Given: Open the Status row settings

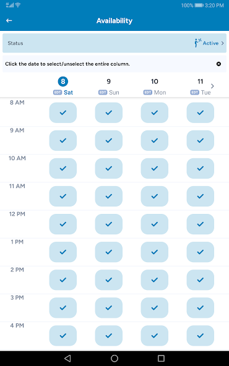Looking at the screenshot, I should point(114,43).
